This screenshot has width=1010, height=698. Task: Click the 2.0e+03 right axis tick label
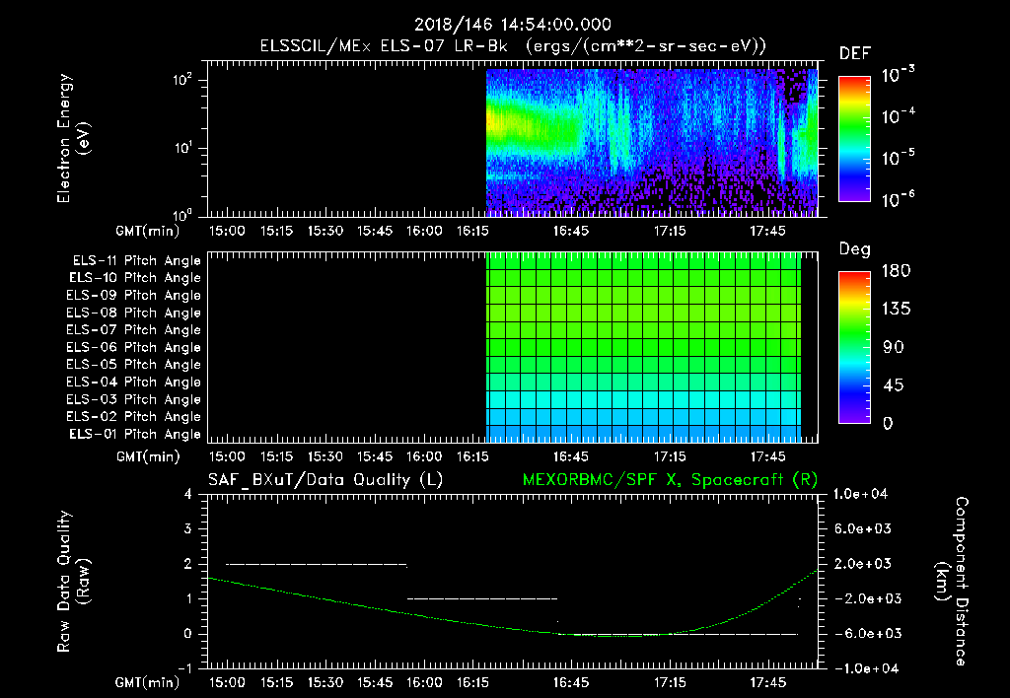pos(862,564)
